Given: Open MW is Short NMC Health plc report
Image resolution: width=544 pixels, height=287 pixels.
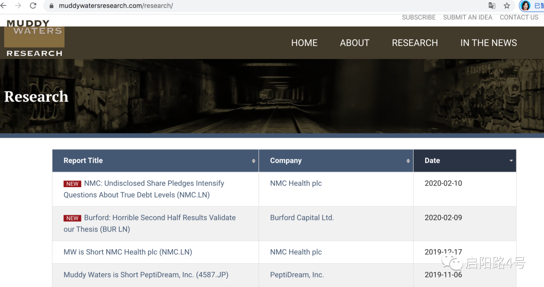Looking at the screenshot, I should point(127,252).
